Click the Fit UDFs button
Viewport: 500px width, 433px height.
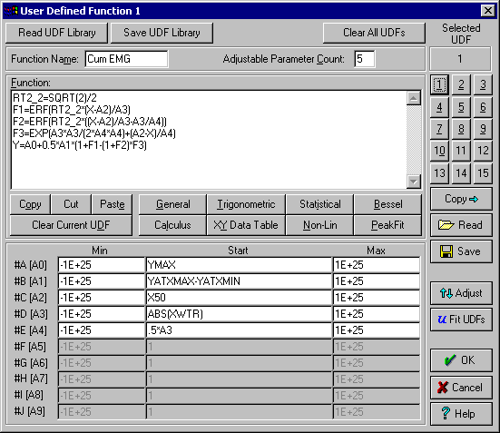click(x=461, y=320)
